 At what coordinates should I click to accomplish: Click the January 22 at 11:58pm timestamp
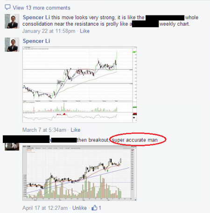pos(49,31)
